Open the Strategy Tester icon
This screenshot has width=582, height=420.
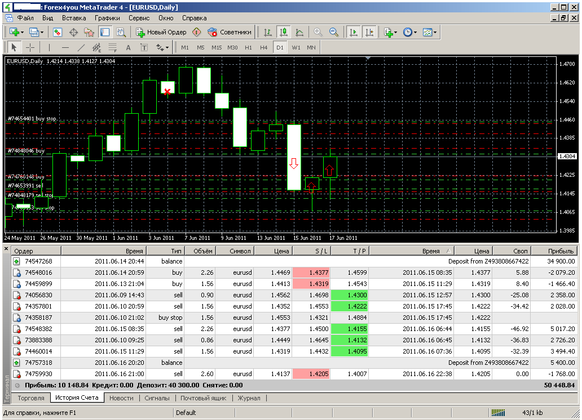pos(120,32)
